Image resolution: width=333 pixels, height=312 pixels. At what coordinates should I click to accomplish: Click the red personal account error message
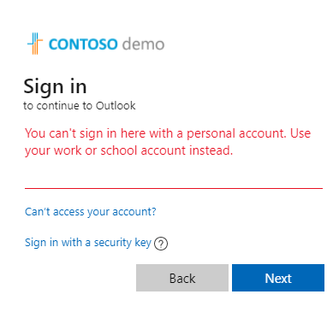(168, 142)
